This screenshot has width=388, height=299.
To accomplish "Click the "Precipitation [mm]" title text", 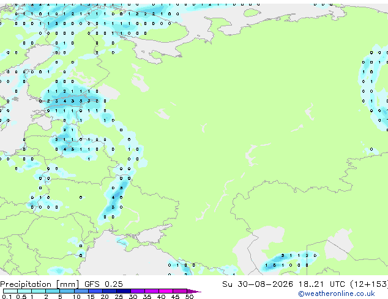I will tap(40, 284).
